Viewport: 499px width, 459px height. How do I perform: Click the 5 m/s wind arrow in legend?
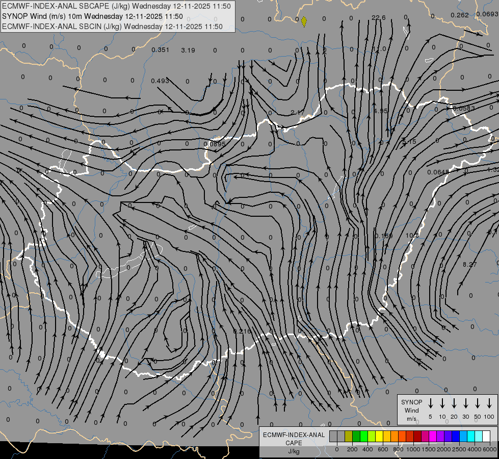point(430,403)
